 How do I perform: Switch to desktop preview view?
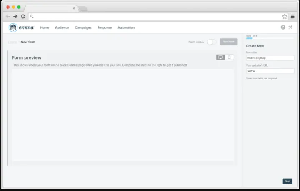tap(221, 57)
